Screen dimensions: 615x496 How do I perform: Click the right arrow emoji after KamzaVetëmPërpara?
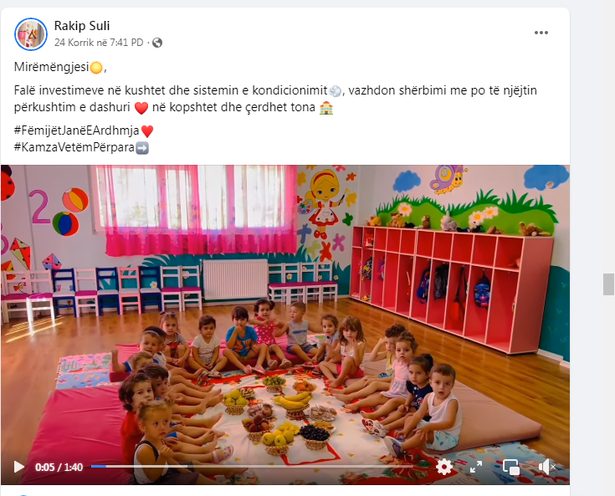pyautogui.click(x=142, y=148)
